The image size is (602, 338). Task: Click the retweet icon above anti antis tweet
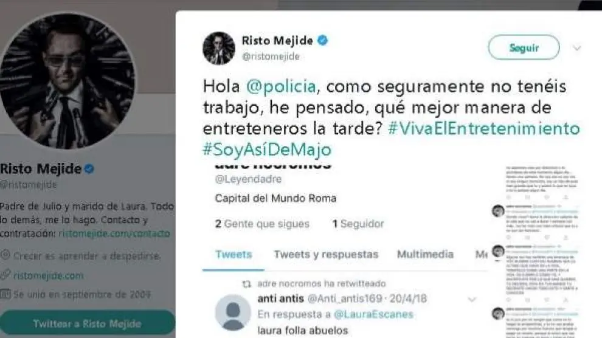point(246,284)
